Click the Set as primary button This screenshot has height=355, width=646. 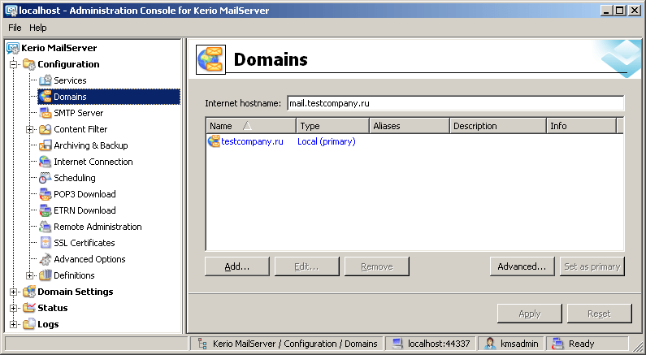point(592,266)
